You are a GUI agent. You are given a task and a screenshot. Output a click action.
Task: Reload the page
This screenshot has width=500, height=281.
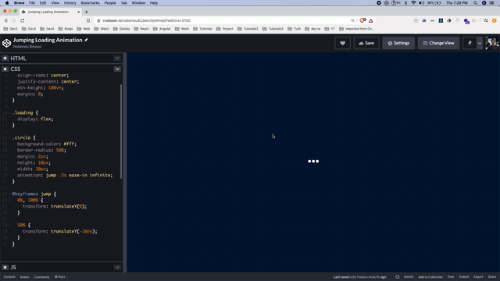(x=23, y=20)
